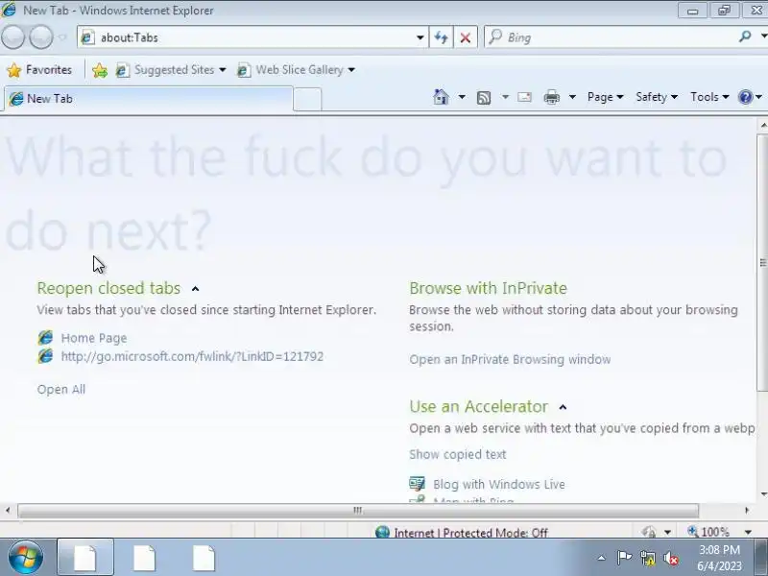This screenshot has height=576, width=768.
Task: Open the Safety menu
Action: click(x=657, y=97)
